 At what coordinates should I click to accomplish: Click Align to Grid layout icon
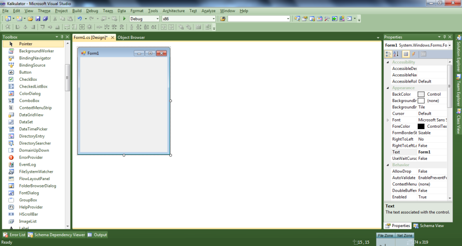click(x=8, y=27)
